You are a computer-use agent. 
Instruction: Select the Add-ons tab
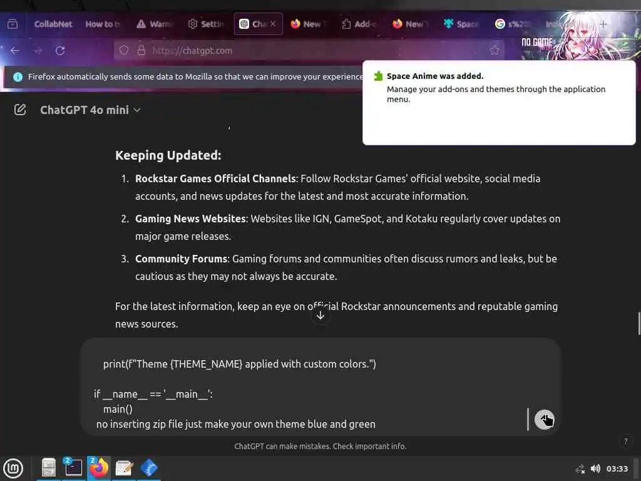point(359,24)
